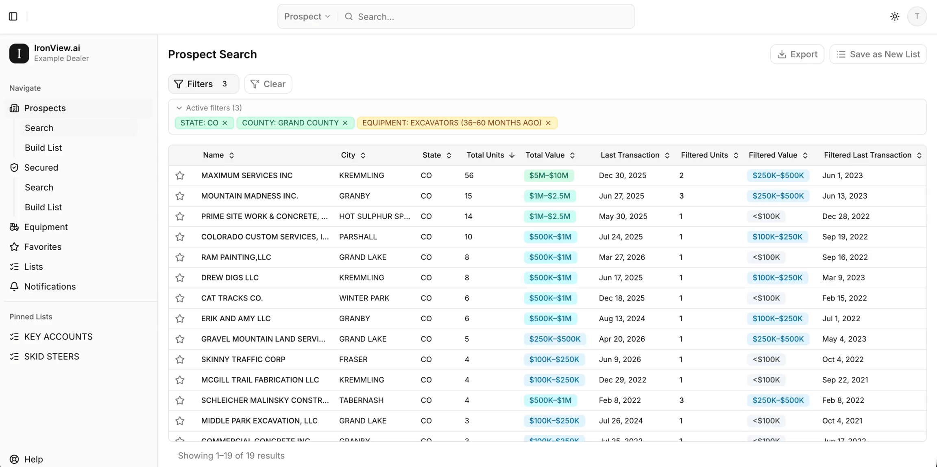
Task: Star PRIME SITE WORK & CONCRETE row
Action: coord(180,216)
